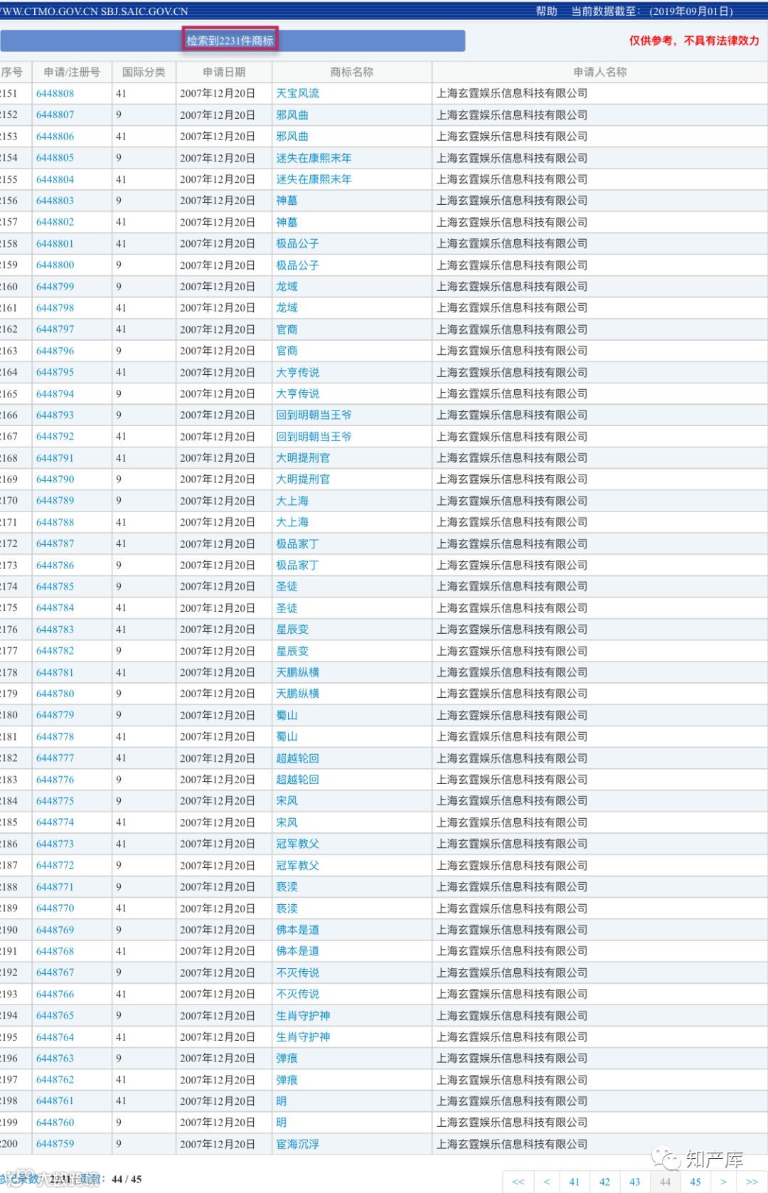Go to previous page with < button
768x1193 pixels.
coord(546,1182)
